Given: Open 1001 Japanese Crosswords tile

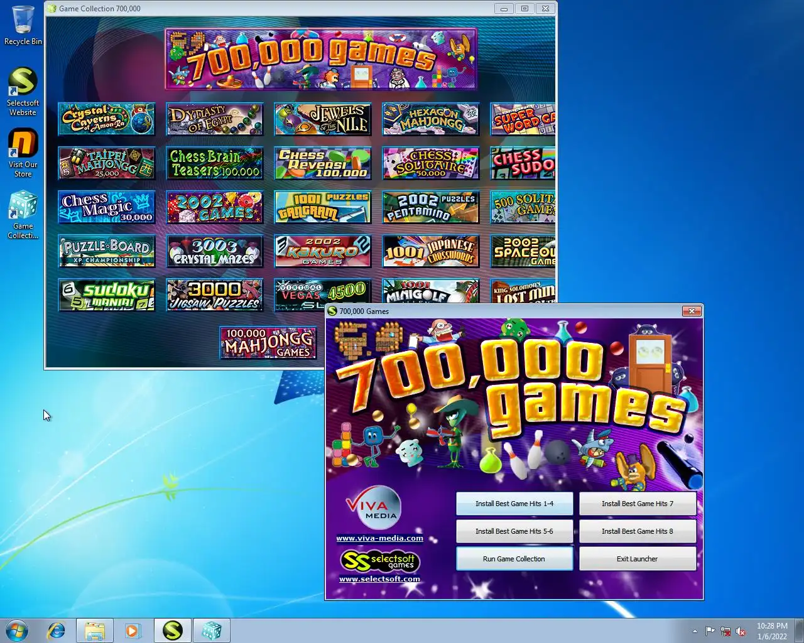Looking at the screenshot, I should tap(430, 251).
